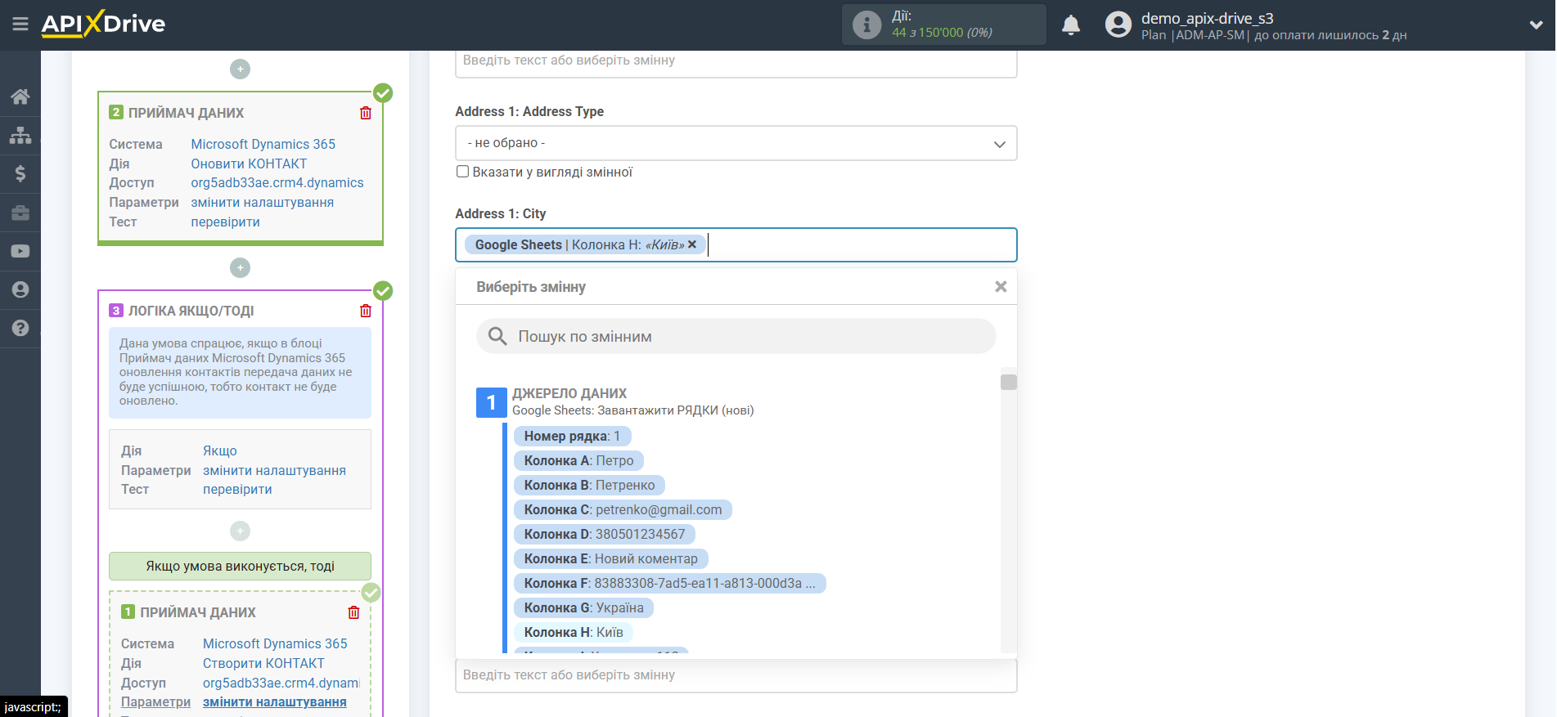Open Створити КОНТАКТ action link
The height and width of the screenshot is (717, 1557).
[x=263, y=663]
